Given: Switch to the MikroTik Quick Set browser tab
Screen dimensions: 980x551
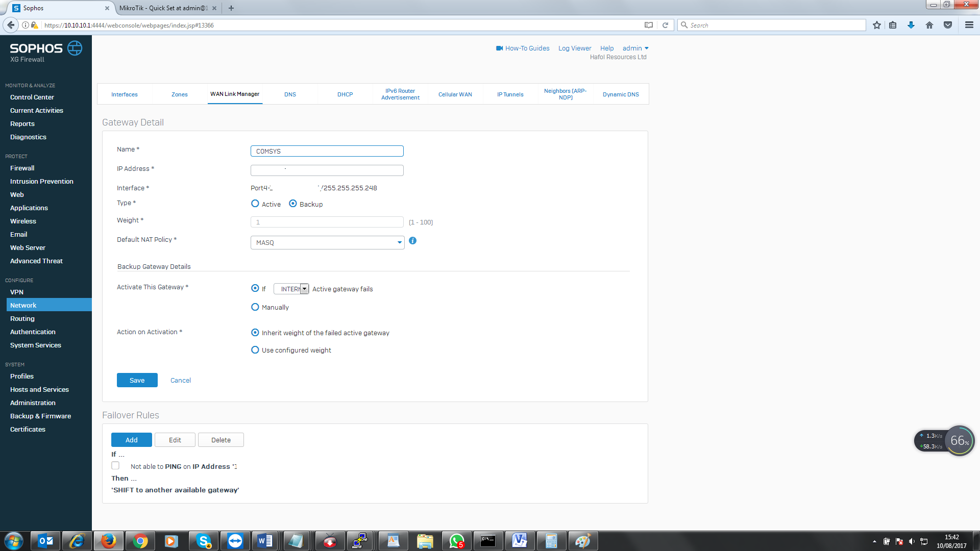Looking at the screenshot, I should pyautogui.click(x=163, y=8).
